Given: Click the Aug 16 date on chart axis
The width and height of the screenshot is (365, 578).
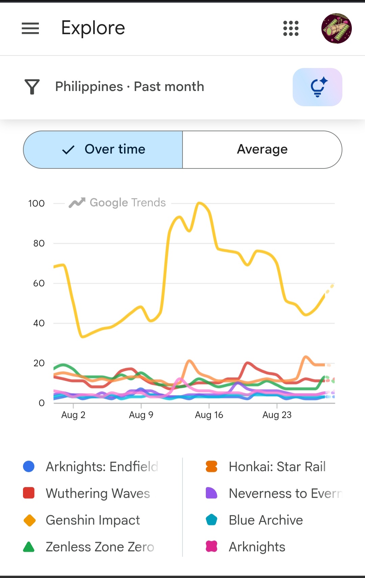Looking at the screenshot, I should [x=209, y=415].
